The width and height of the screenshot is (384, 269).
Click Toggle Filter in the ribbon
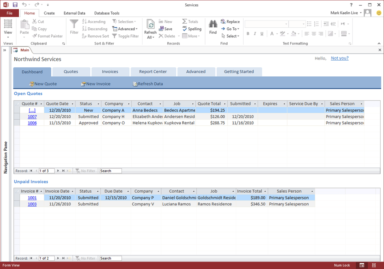point(126,36)
